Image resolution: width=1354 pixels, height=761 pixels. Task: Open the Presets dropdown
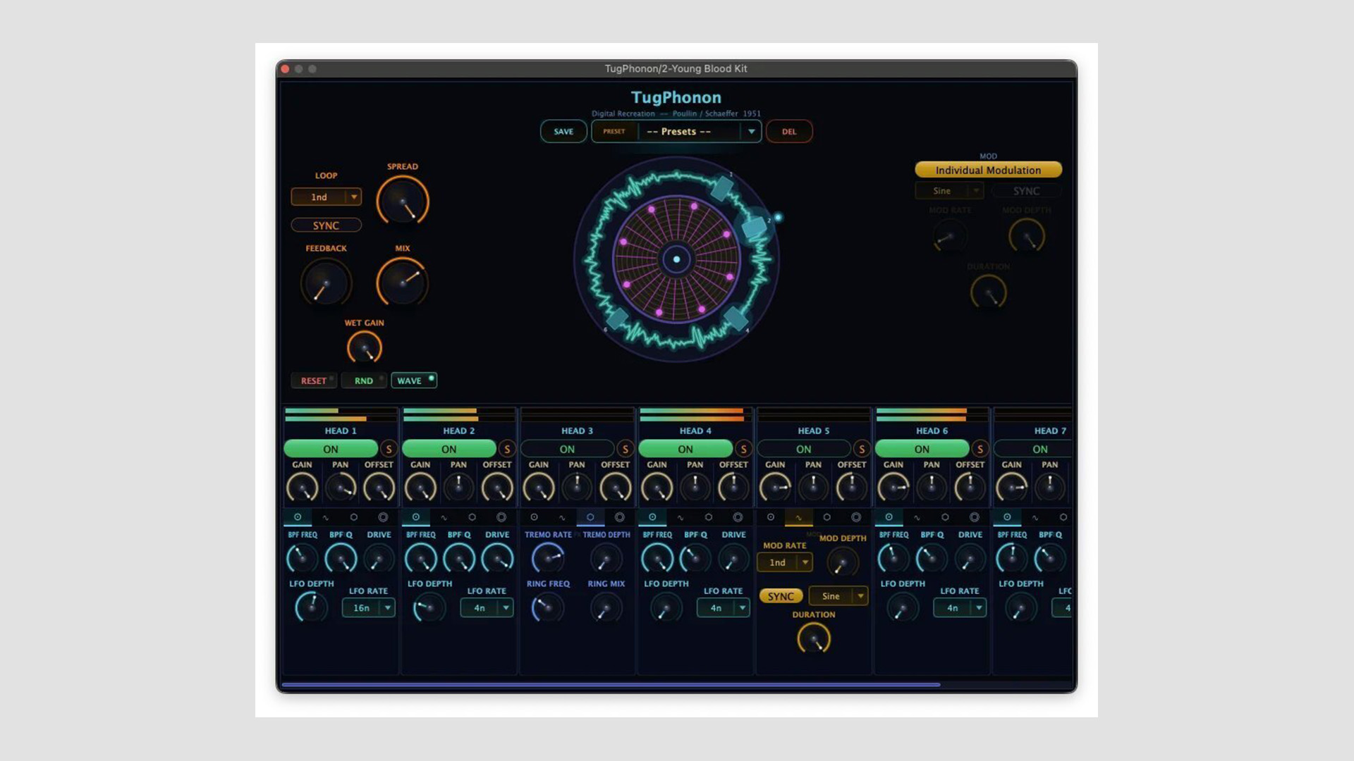pos(676,131)
